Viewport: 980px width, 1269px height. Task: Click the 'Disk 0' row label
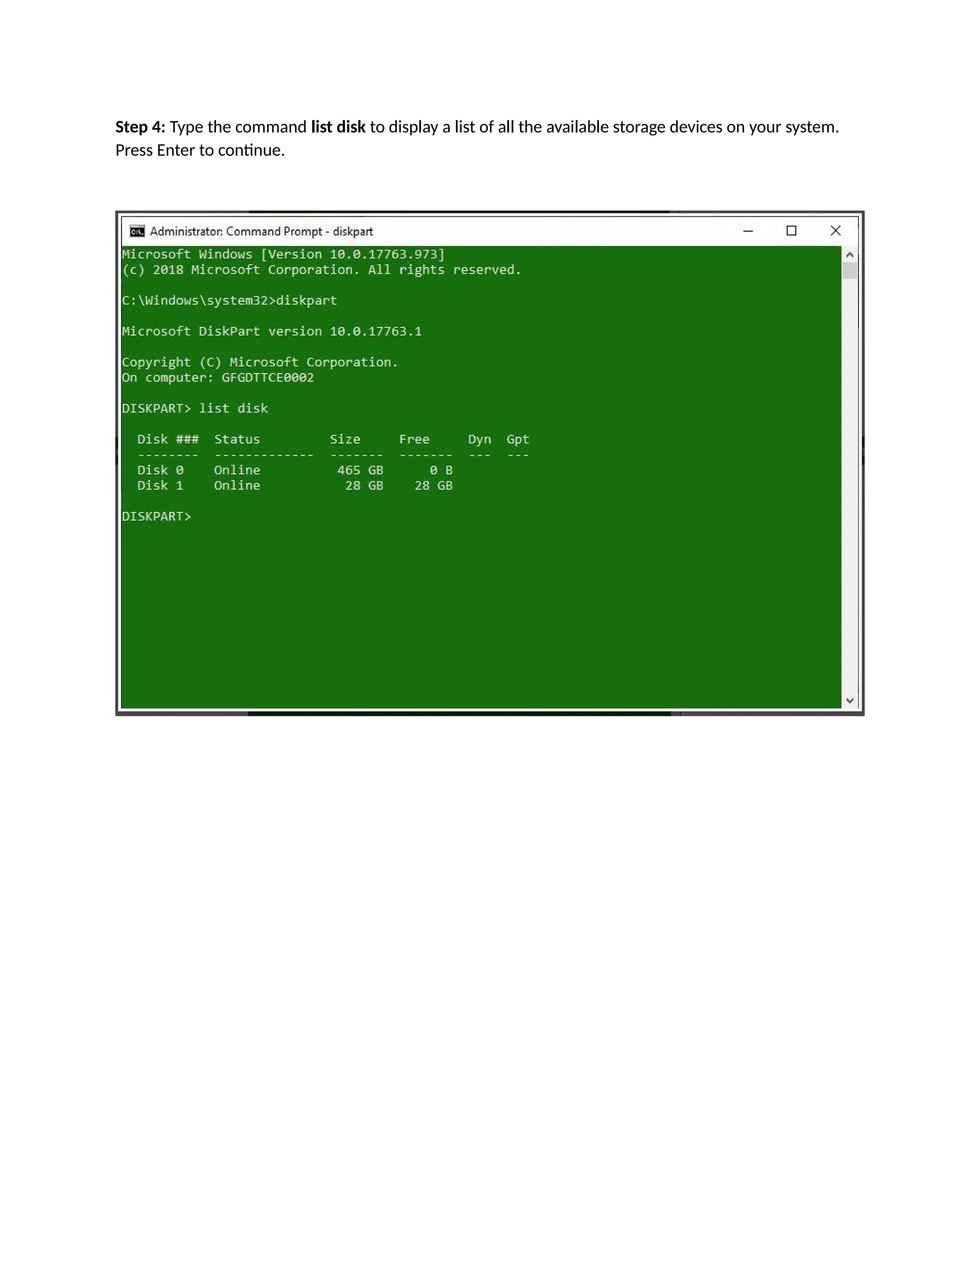pyautogui.click(x=160, y=470)
